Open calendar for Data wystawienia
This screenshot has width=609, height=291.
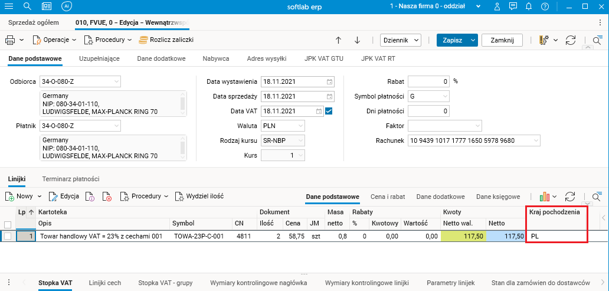click(329, 82)
